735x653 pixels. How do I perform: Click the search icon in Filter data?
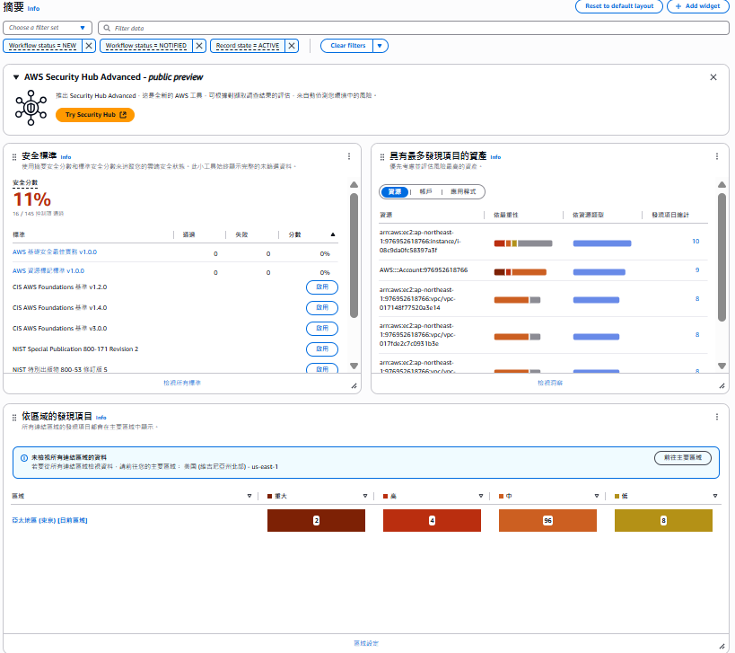(107, 28)
